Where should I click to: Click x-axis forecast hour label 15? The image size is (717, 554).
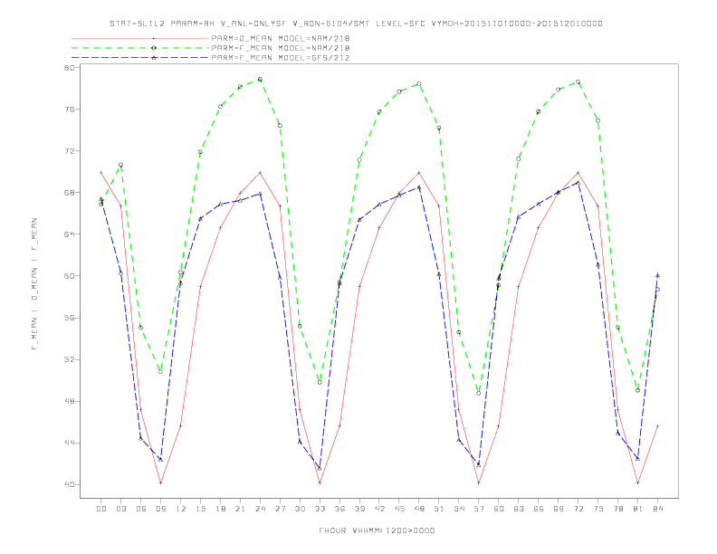click(x=200, y=509)
